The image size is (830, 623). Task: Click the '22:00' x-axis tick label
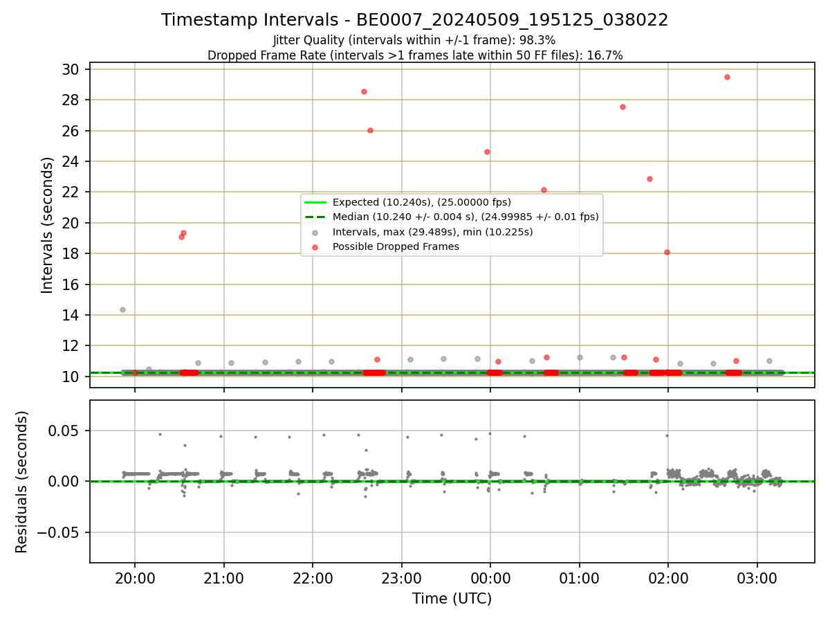313,578
